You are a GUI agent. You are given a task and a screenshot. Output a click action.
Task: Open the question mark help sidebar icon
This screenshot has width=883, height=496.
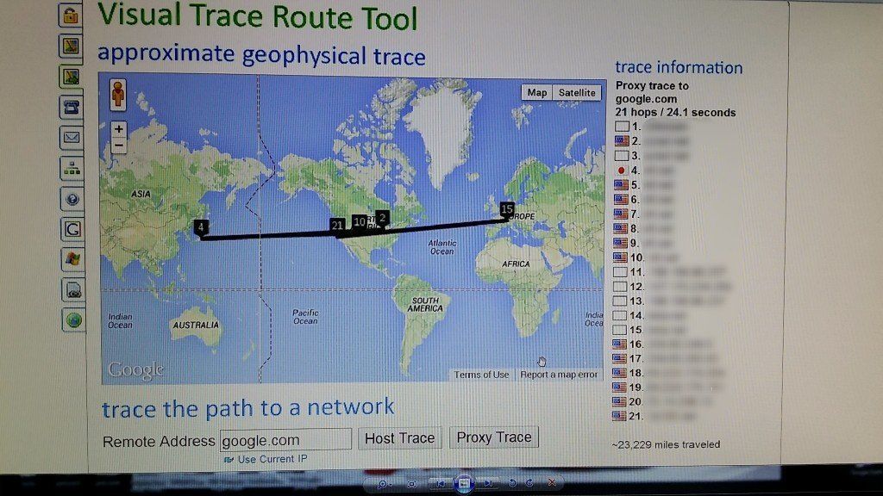coord(72,199)
